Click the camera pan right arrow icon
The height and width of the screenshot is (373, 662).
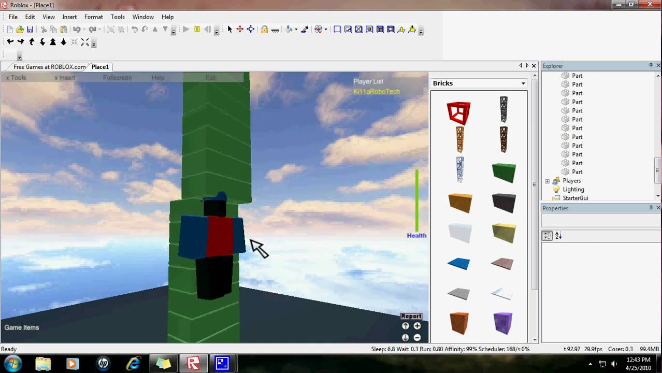[21, 42]
